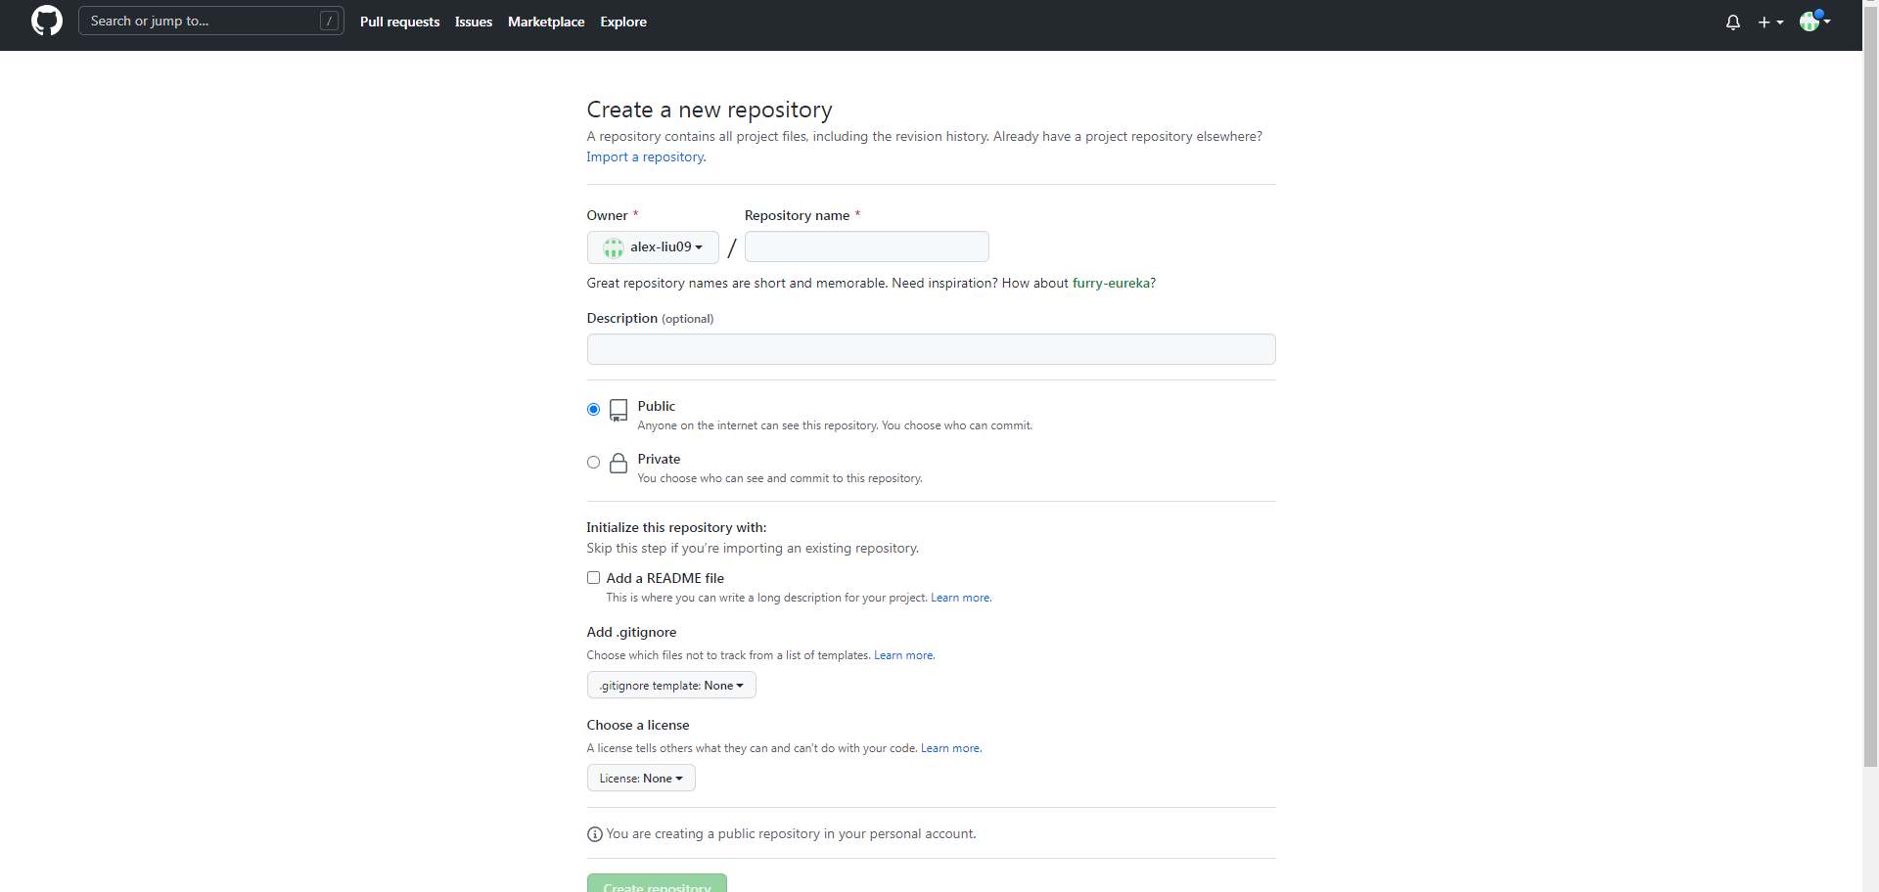Open Marketplace from the top navigation
1879x892 pixels.
pos(545,22)
